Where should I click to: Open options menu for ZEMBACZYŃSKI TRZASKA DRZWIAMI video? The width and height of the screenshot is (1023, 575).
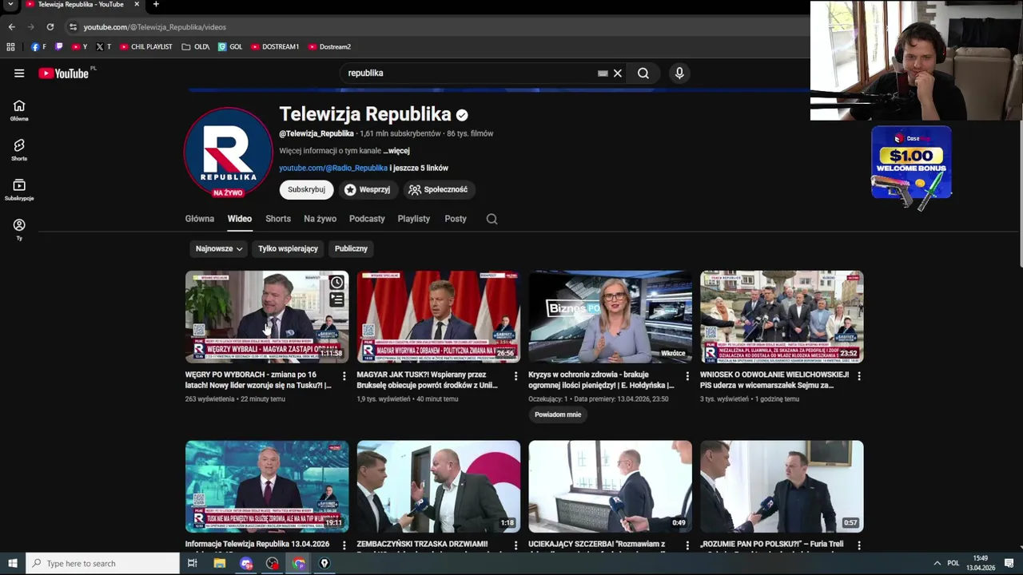pyautogui.click(x=515, y=545)
